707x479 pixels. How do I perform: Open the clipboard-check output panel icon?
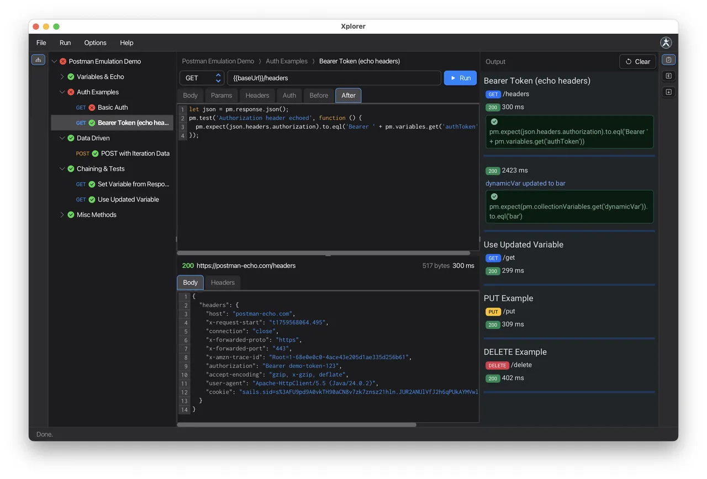668,60
